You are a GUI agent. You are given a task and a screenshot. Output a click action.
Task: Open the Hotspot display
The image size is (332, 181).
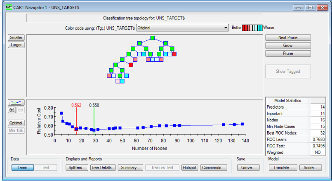click(x=189, y=167)
